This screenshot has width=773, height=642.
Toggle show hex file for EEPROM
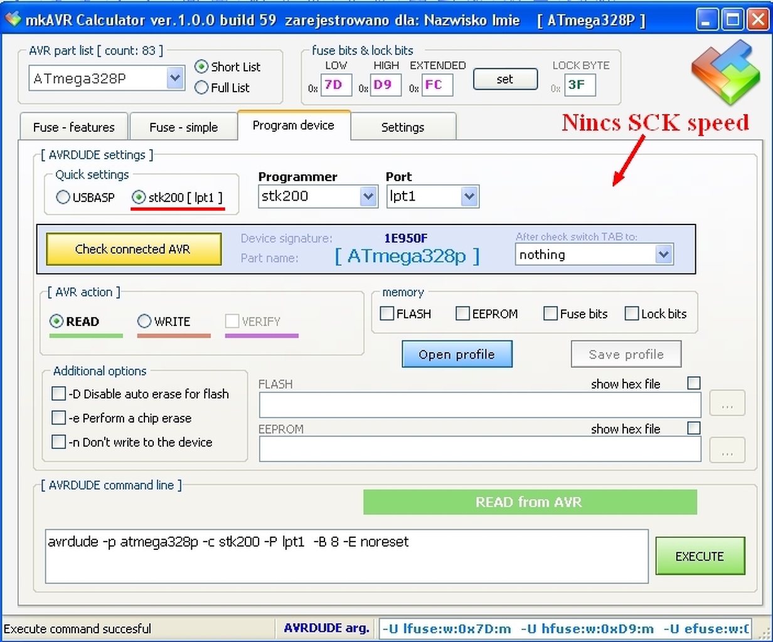[694, 428]
